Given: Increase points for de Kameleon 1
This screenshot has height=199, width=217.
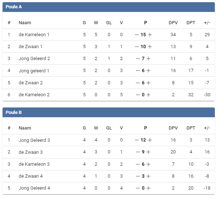Looking at the screenshot, I should click(x=150, y=35).
